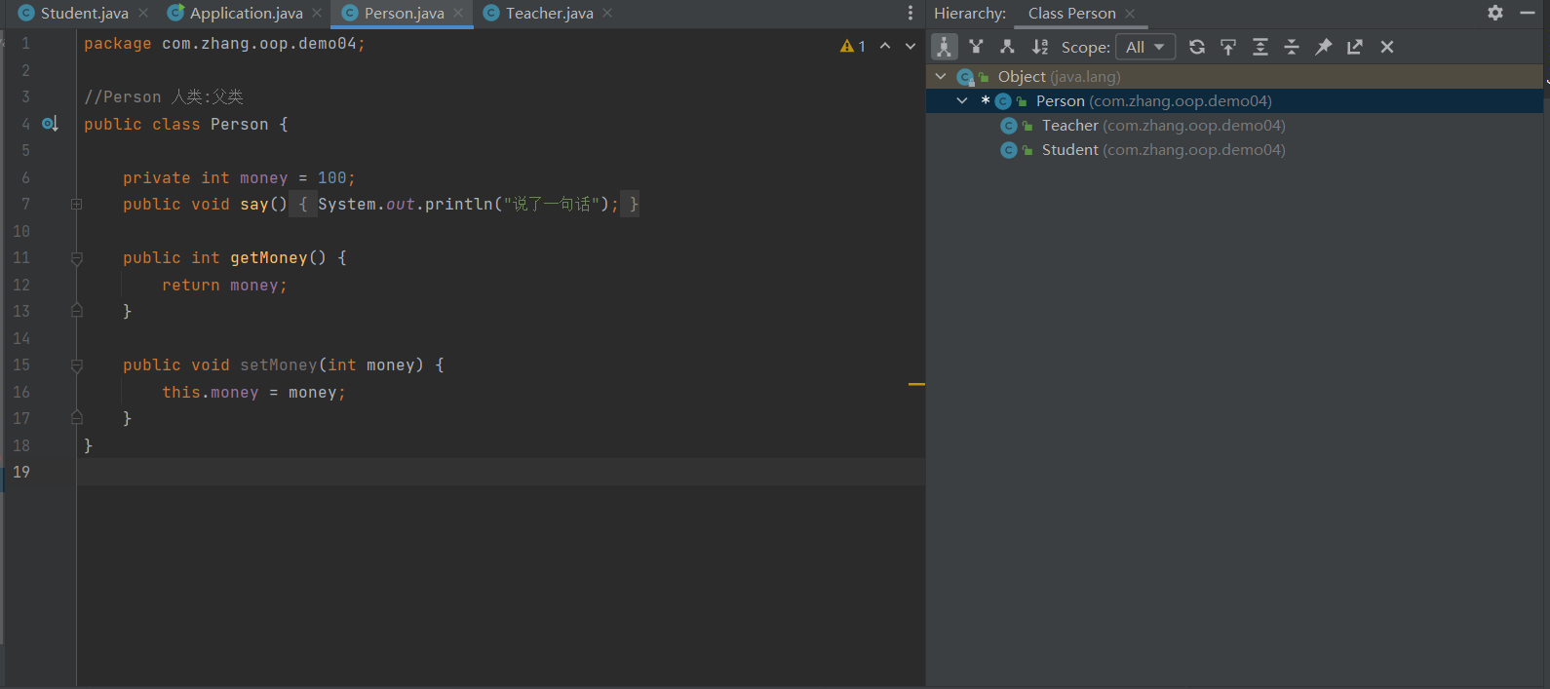Click the Autoscroll to Source icon
The image size is (1550, 689).
(1228, 47)
